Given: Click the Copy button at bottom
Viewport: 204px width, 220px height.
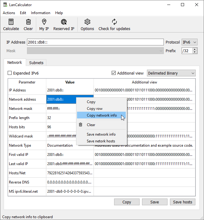Looking at the screenshot, I should [x=127, y=202].
